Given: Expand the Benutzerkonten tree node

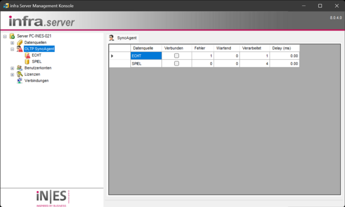Looking at the screenshot, I should (12, 68).
